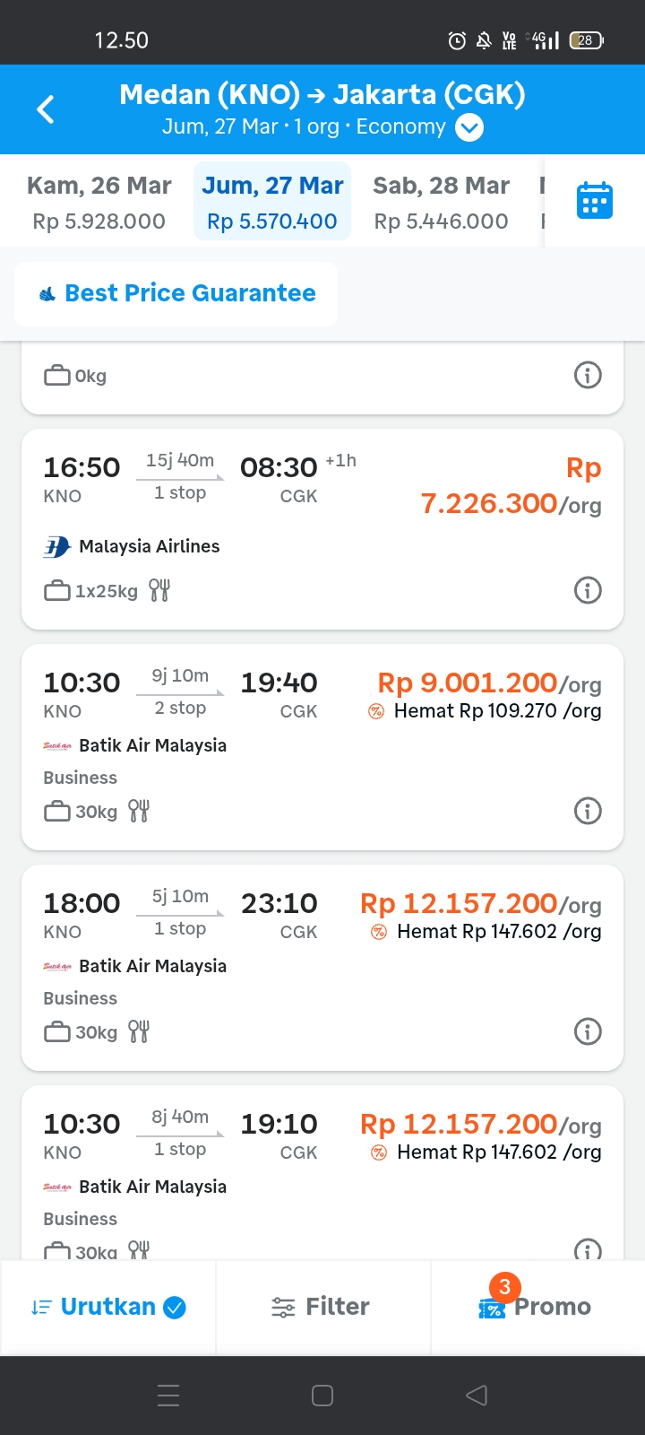The height and width of the screenshot is (1435, 645).
Task: Tap the back arrow in the header
Action: point(46,109)
